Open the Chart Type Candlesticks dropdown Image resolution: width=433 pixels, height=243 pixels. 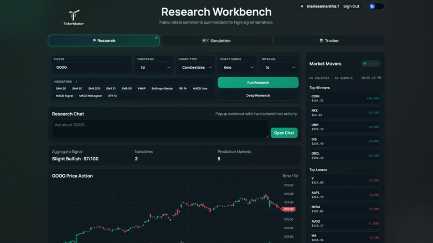click(x=196, y=67)
